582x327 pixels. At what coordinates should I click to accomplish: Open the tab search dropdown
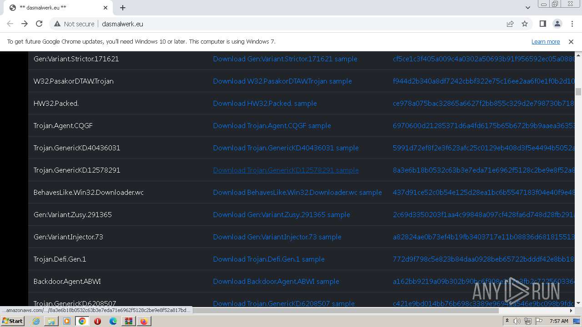coord(527,8)
